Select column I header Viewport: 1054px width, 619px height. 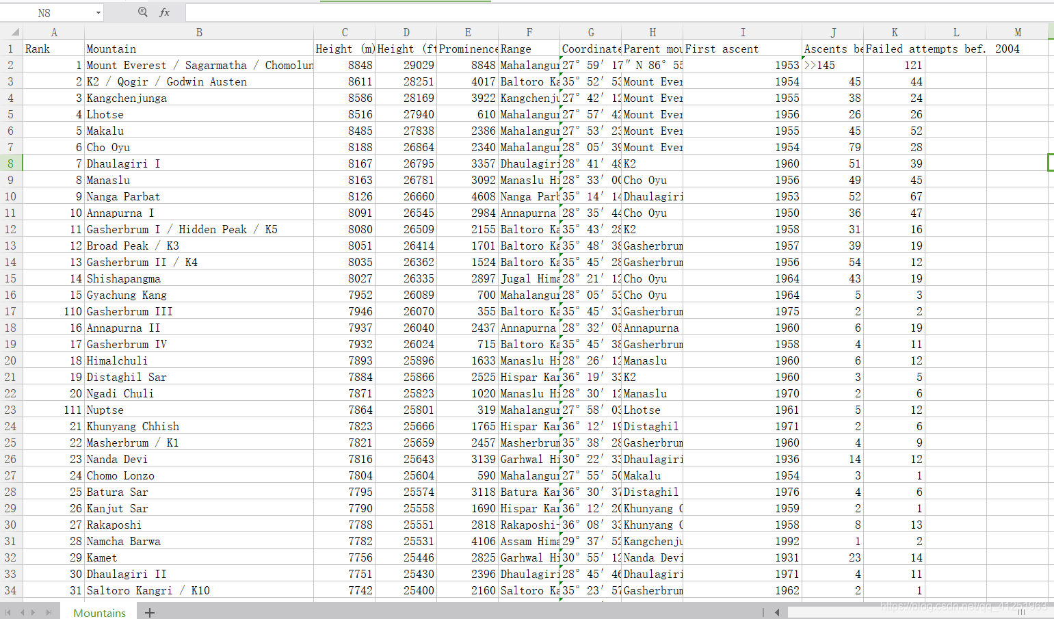[x=743, y=32]
